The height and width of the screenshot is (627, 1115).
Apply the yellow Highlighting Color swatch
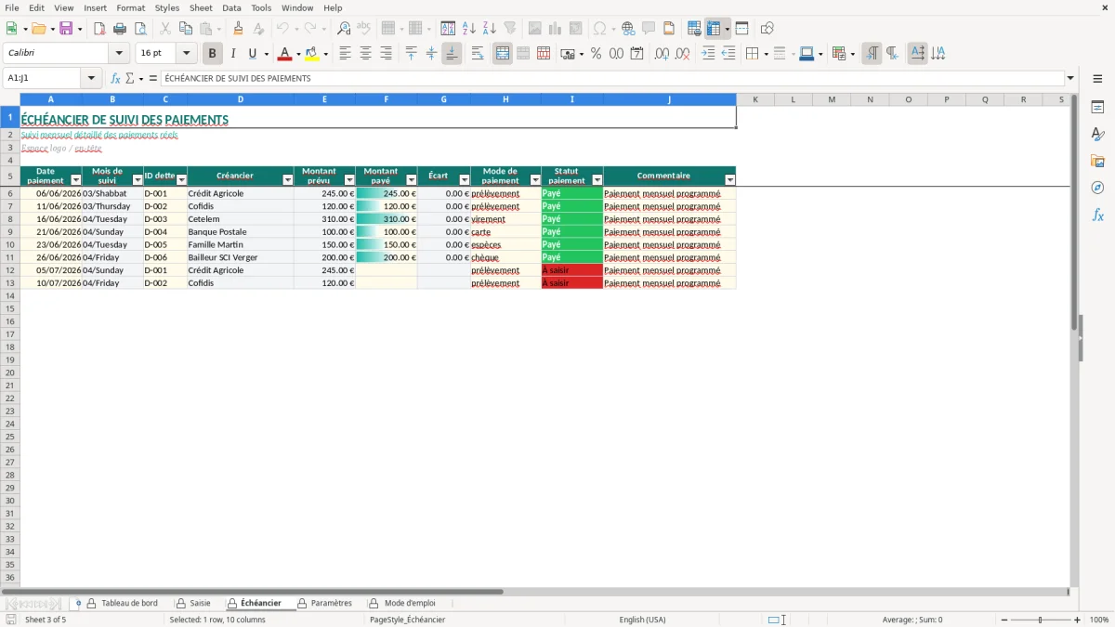click(x=312, y=54)
